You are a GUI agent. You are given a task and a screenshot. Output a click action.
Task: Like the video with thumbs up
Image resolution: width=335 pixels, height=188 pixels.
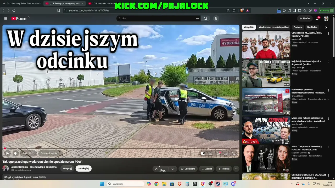click(x=156, y=169)
